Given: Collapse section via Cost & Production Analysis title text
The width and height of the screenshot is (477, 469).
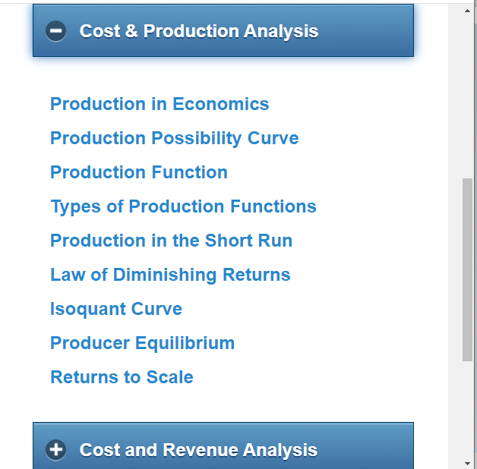Looking at the screenshot, I should [198, 31].
